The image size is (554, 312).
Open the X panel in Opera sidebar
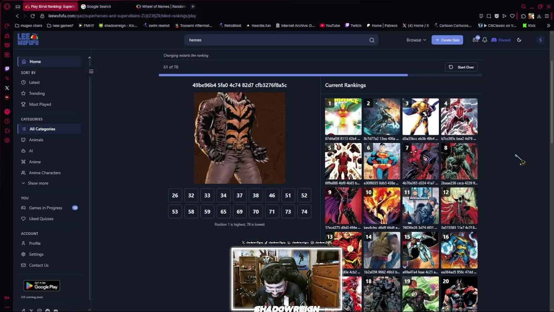click(7, 88)
